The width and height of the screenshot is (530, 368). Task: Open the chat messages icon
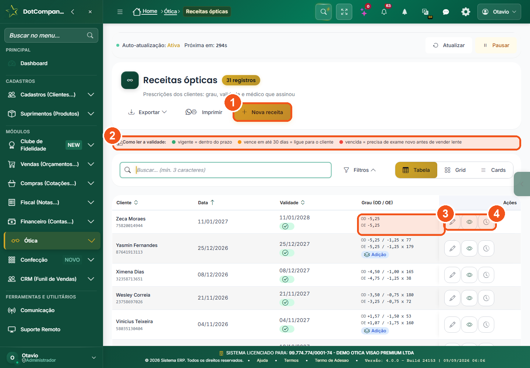pos(446,12)
